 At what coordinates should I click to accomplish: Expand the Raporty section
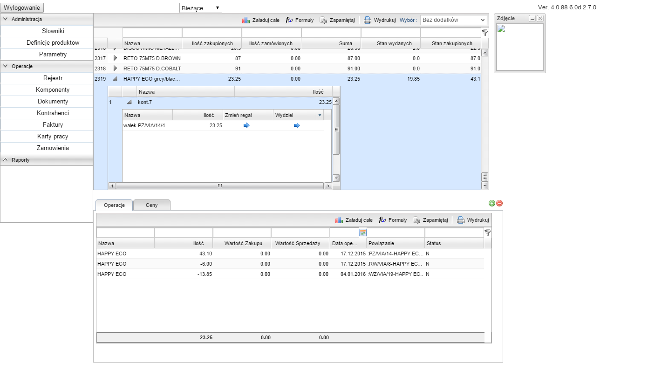pos(6,160)
